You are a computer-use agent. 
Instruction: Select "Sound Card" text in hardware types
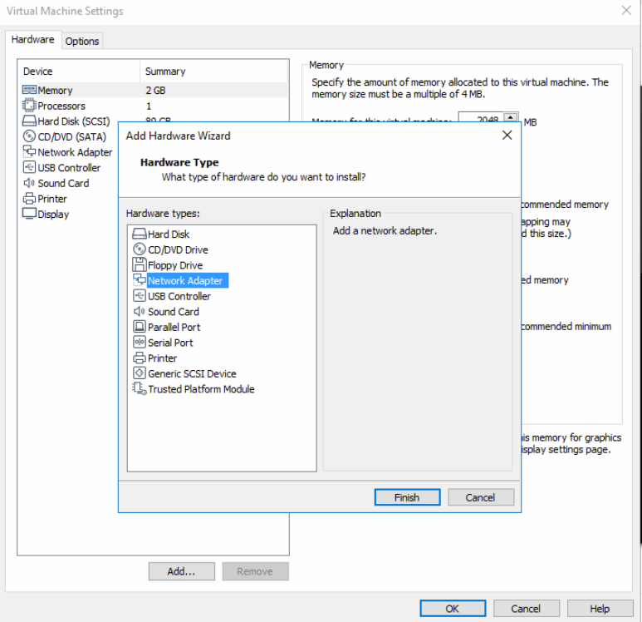coord(174,312)
